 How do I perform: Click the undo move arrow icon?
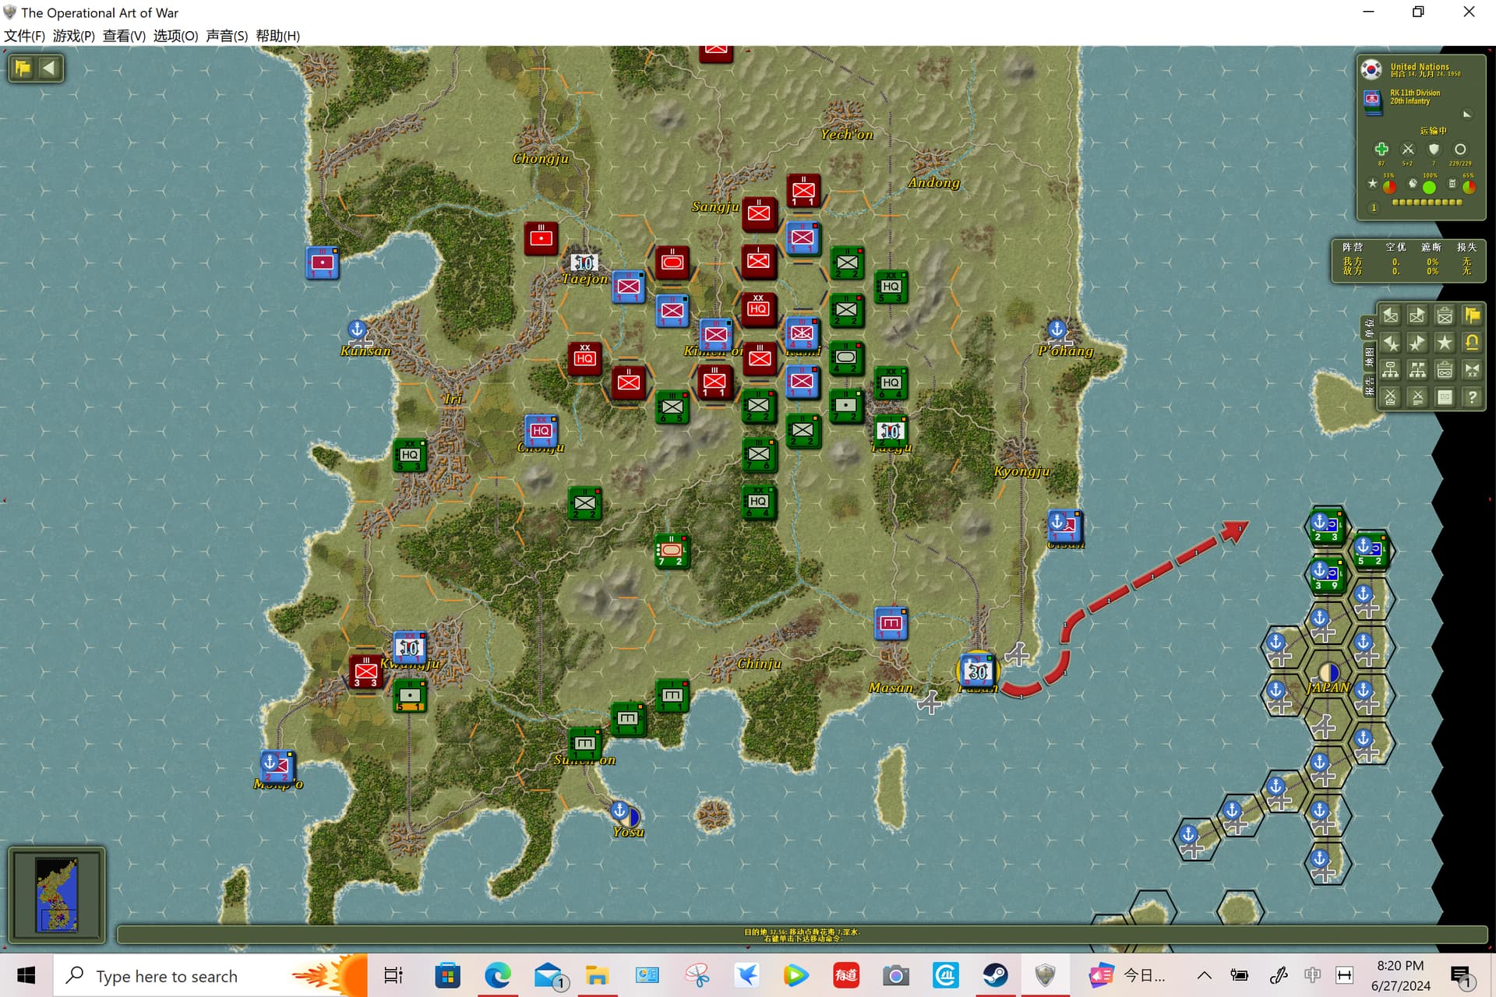coord(1472,342)
